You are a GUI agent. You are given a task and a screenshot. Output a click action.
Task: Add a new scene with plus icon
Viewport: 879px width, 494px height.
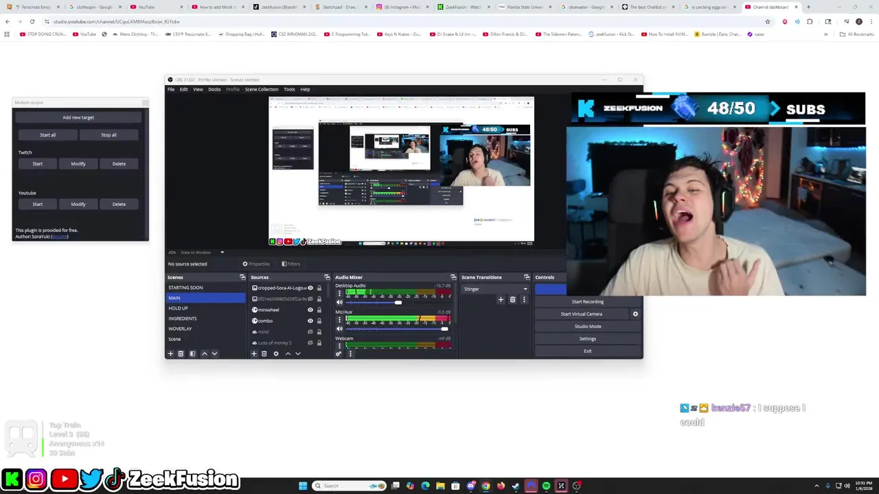[x=170, y=353]
